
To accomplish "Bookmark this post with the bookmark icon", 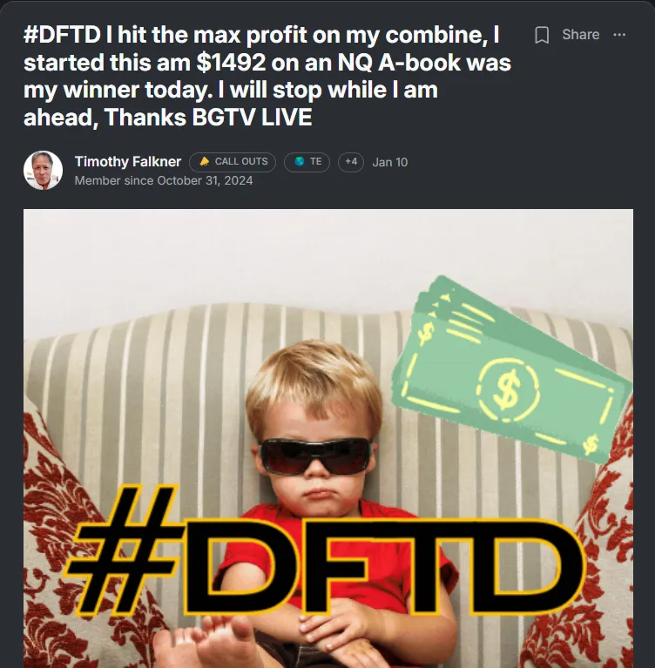I will pyautogui.click(x=542, y=35).
